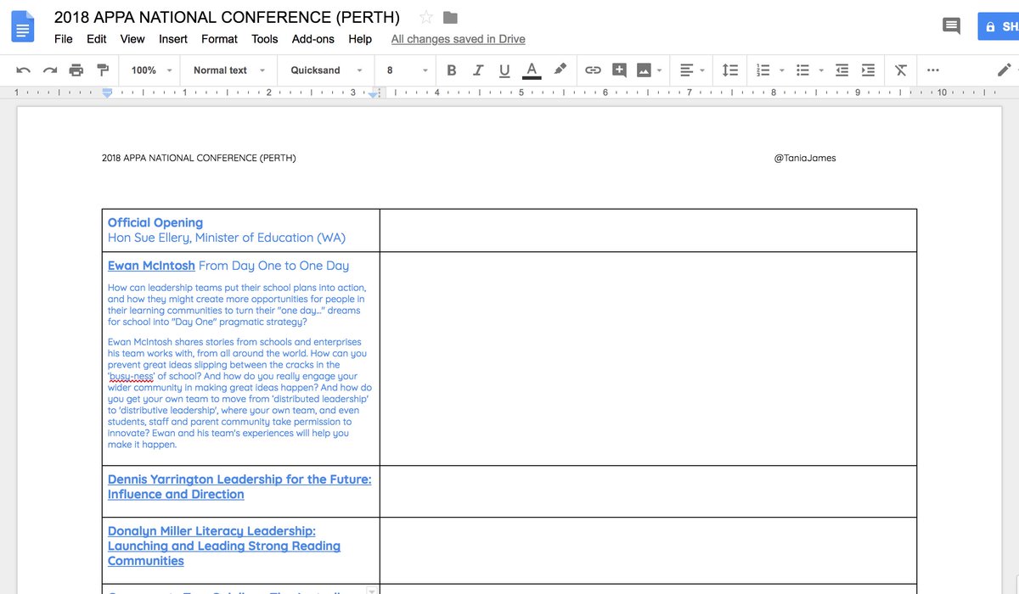Star the document title
The height and width of the screenshot is (594, 1019).
(426, 18)
